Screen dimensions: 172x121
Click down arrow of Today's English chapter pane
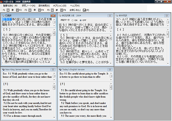[x=111, y=117]
